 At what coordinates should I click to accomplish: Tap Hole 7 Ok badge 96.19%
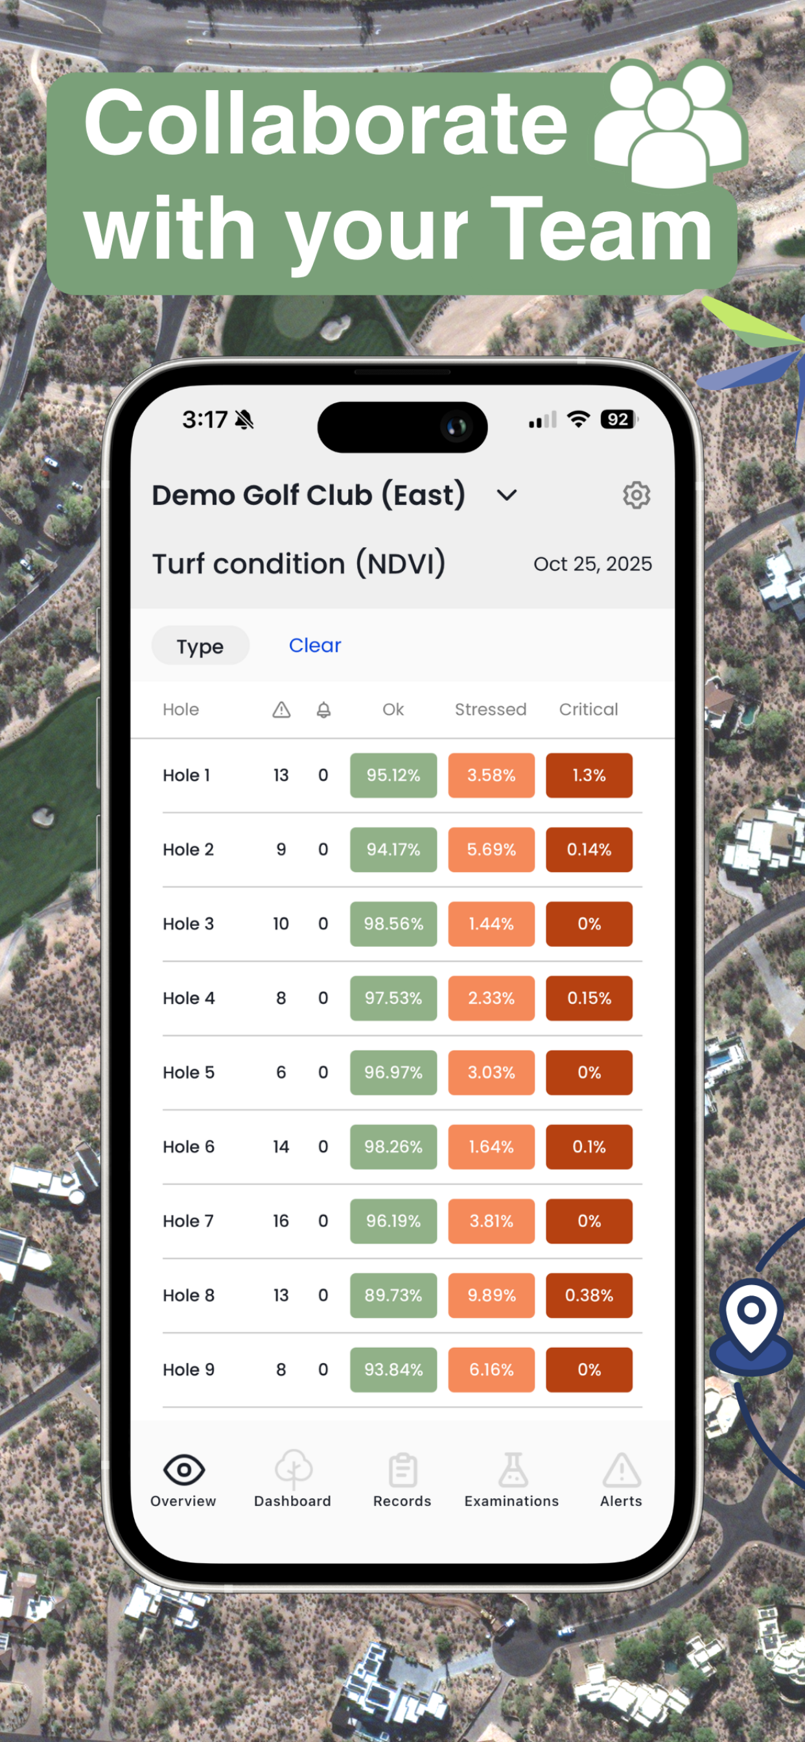[x=393, y=1222]
